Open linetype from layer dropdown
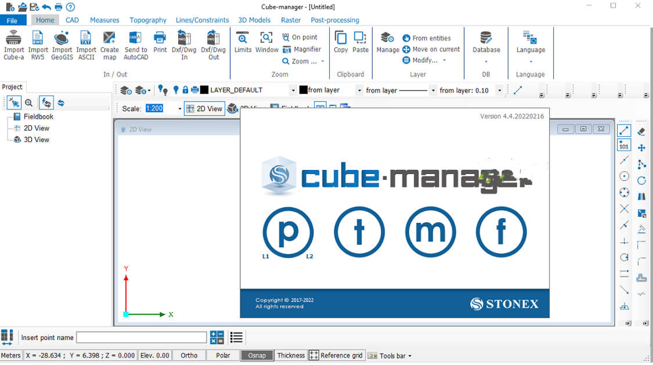653x365 pixels. point(433,91)
